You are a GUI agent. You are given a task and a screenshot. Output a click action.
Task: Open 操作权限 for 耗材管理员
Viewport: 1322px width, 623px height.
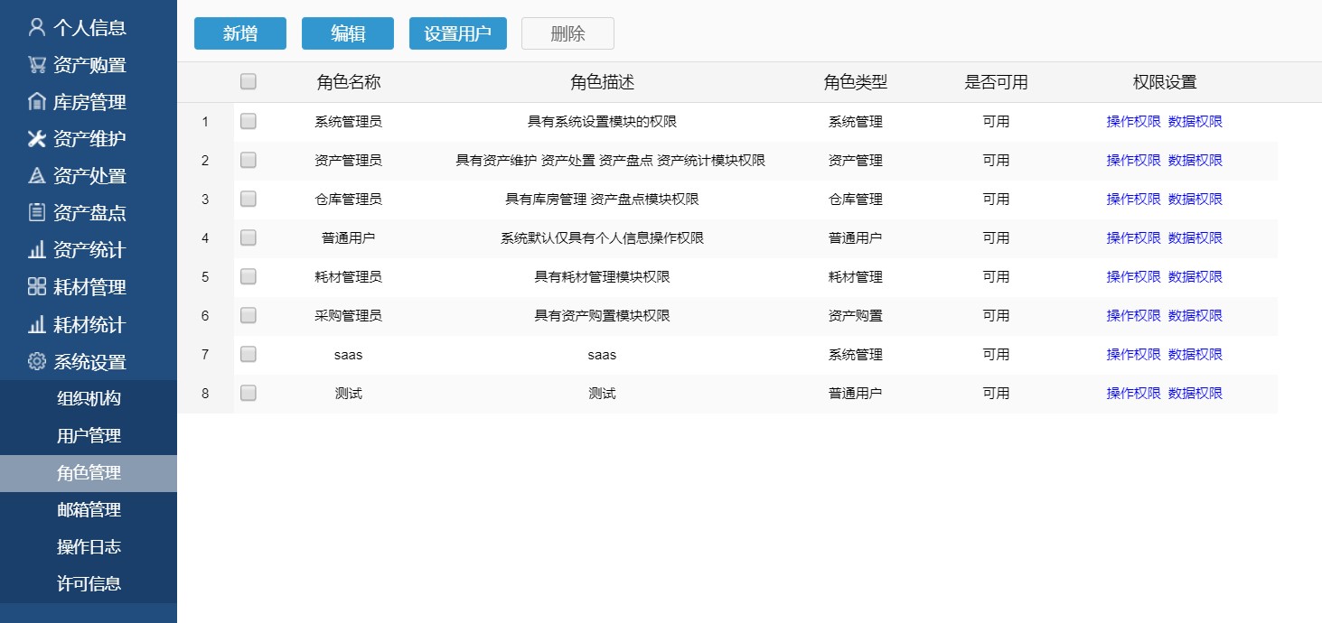click(1133, 277)
